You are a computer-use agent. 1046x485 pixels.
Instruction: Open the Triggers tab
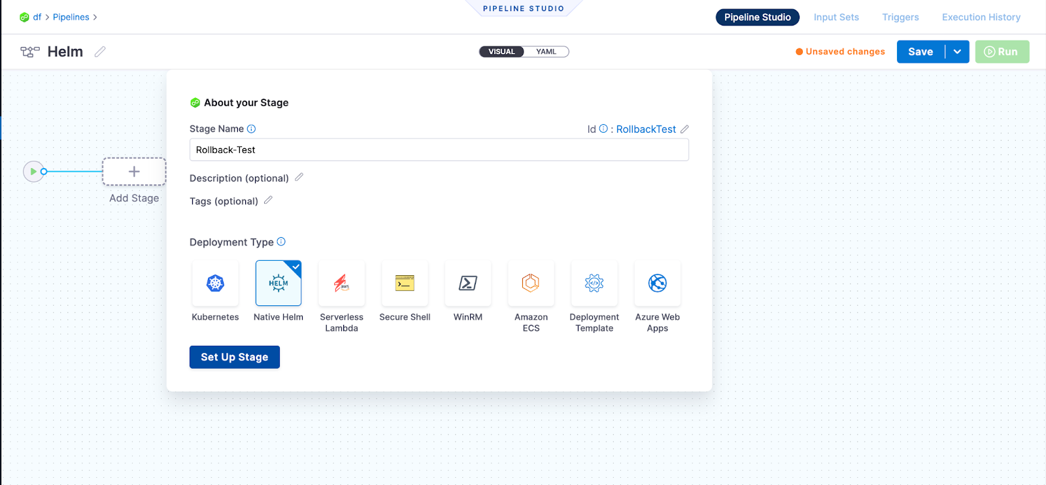coord(900,17)
